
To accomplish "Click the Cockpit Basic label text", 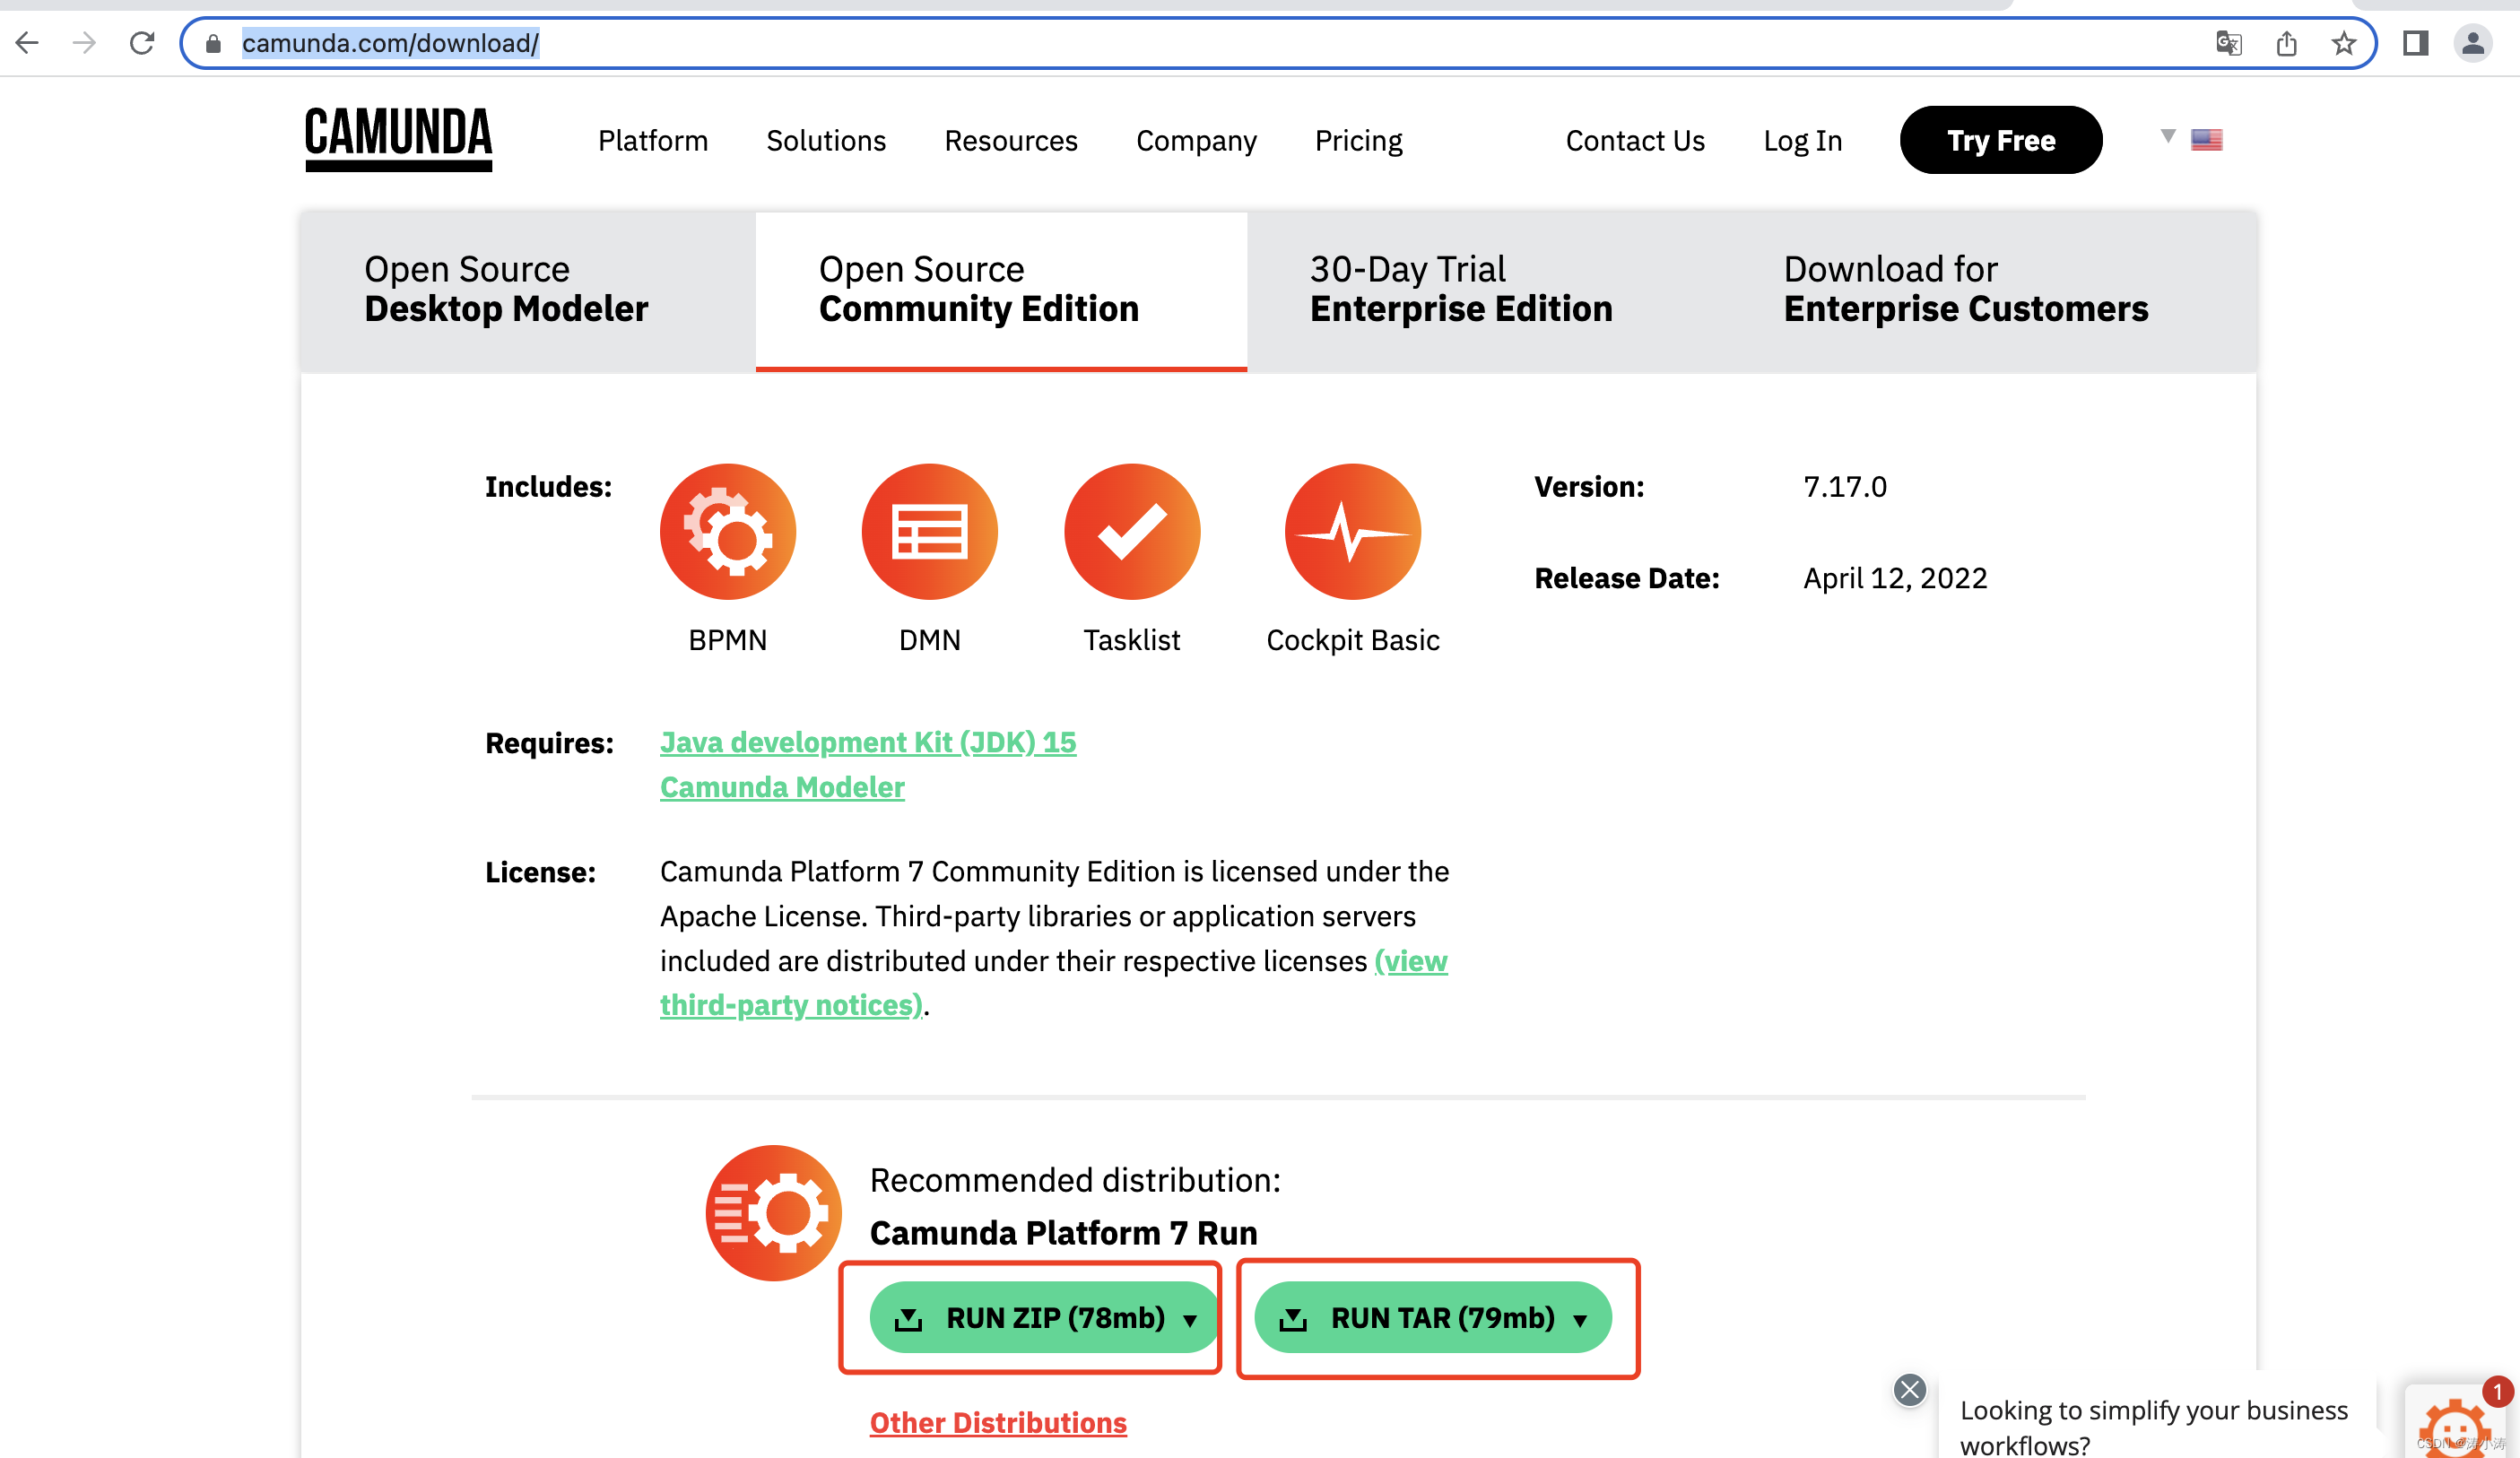I will pos(1353,640).
